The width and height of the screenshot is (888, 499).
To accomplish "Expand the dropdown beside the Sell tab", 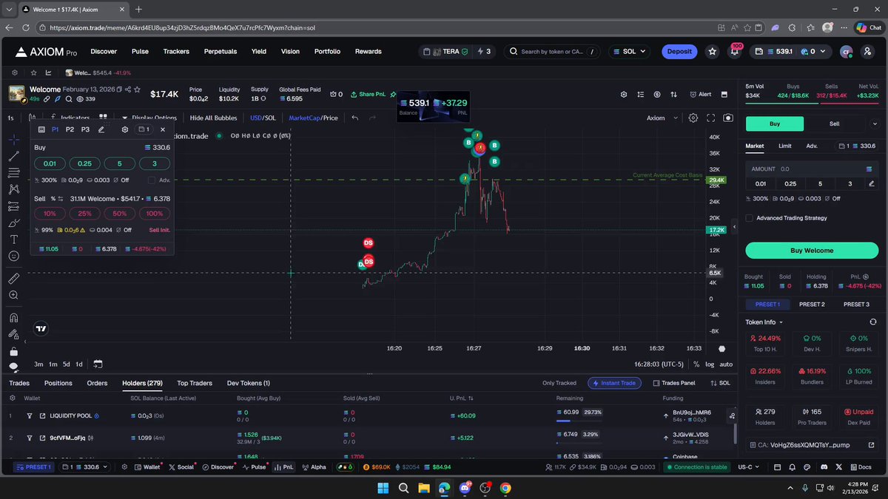I will pyautogui.click(x=875, y=124).
